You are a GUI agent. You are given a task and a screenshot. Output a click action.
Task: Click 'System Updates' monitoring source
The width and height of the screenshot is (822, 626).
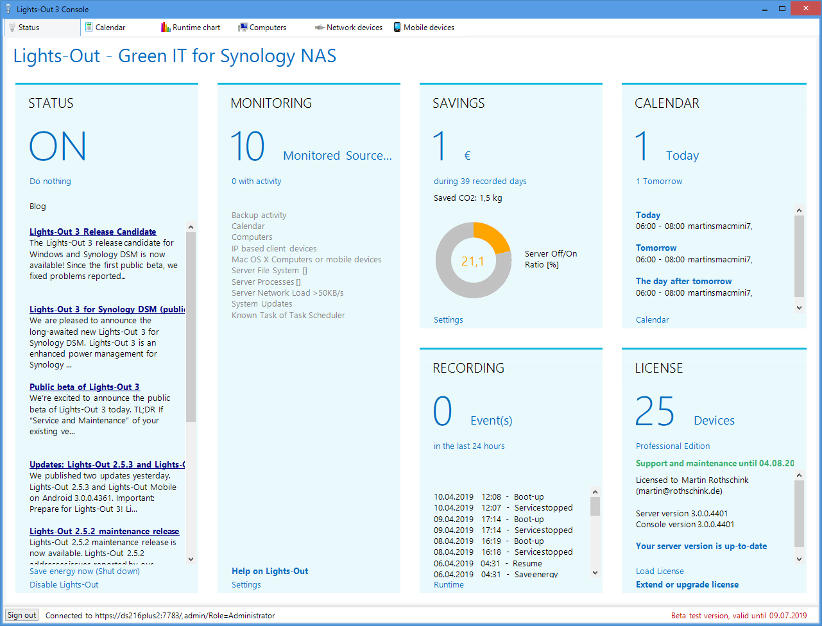click(262, 303)
